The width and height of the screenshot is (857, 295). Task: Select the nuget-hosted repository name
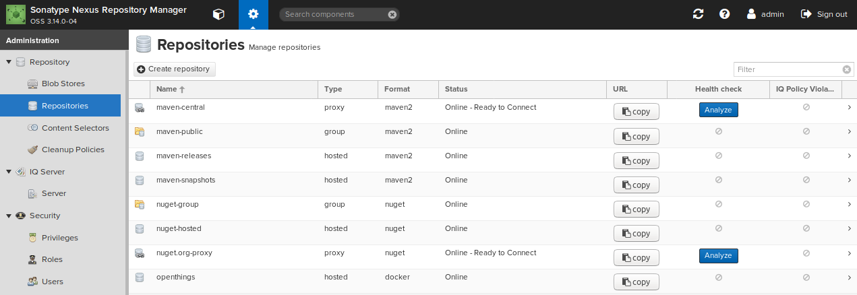(x=179, y=228)
